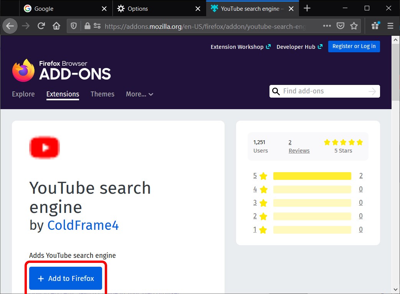Filter reviews by 5 star row label
400x294 pixels.
(260, 176)
